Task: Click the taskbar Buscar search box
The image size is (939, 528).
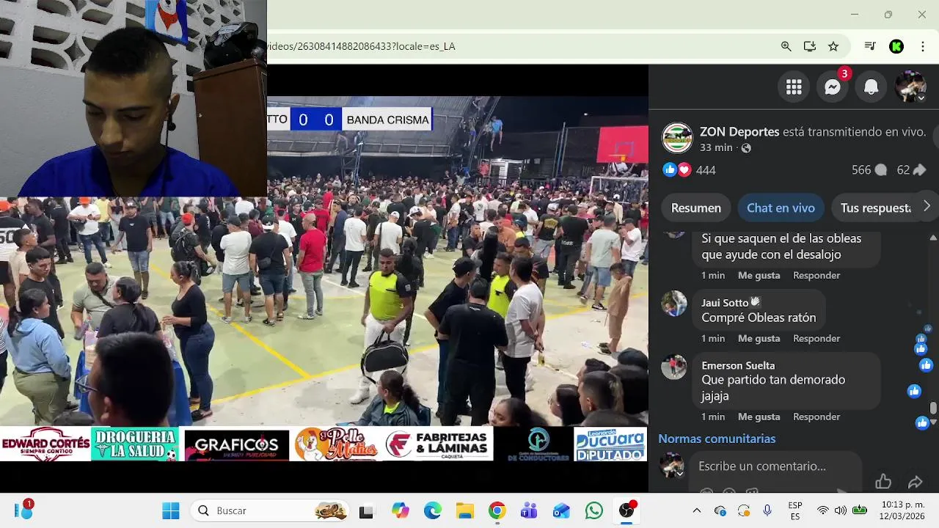Action: [271, 511]
